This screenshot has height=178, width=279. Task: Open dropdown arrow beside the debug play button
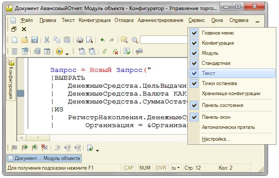[x=67, y=53]
